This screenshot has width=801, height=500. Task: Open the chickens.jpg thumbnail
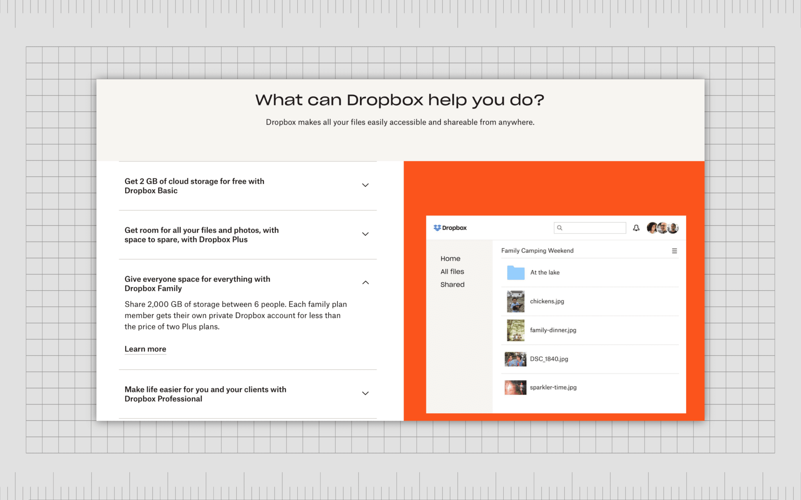pyautogui.click(x=515, y=301)
